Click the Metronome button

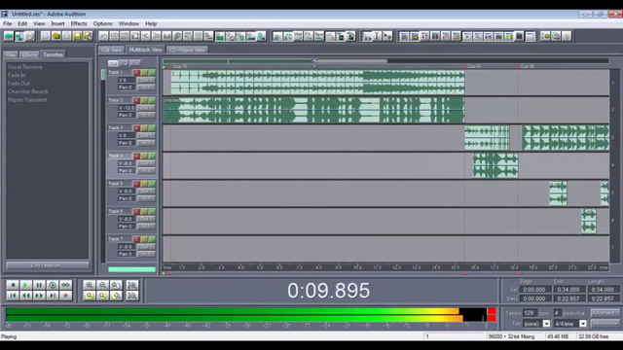pos(605,324)
